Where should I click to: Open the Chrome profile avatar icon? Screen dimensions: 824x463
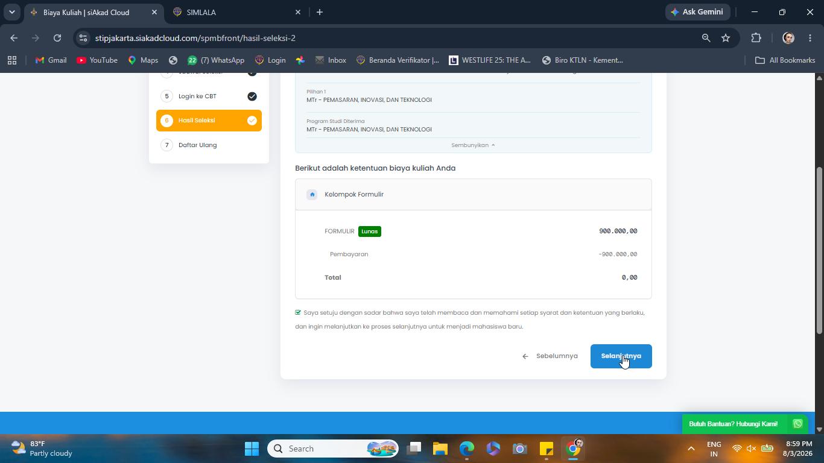(788, 38)
